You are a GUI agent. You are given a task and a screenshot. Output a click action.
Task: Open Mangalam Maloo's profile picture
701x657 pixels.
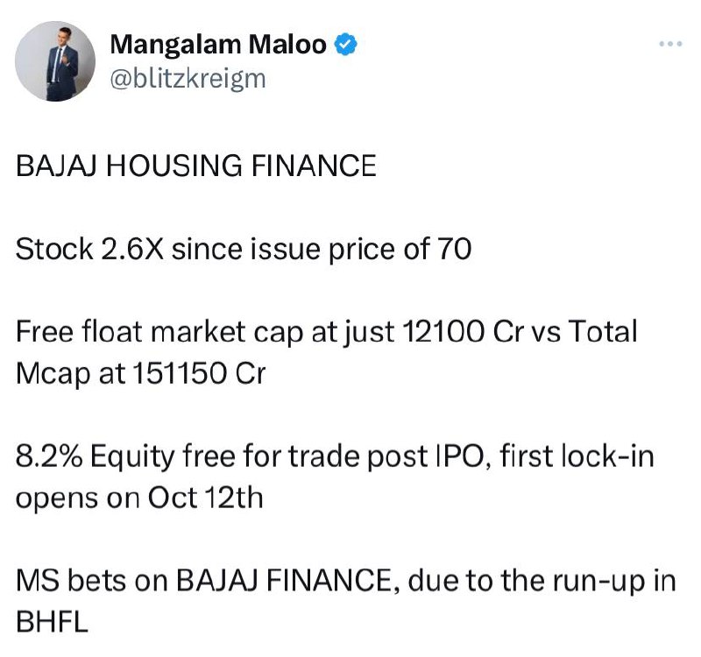[x=55, y=61]
